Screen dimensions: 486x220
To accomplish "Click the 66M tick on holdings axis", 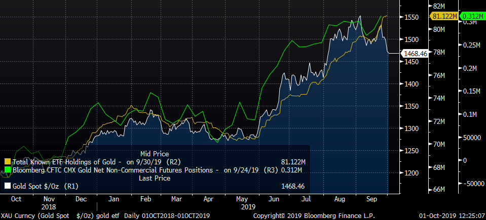I will click(x=439, y=189).
